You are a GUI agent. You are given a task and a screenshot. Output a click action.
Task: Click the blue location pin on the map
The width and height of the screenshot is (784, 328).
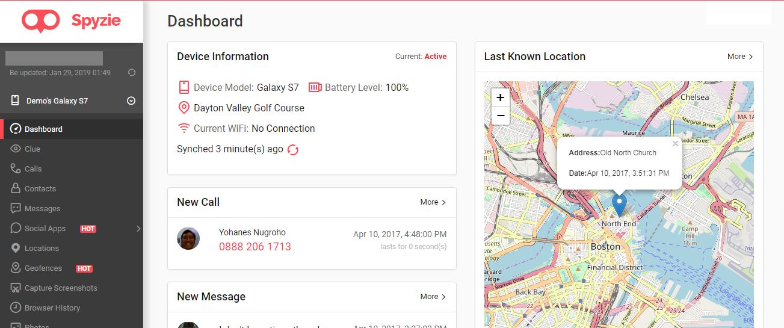pos(619,205)
